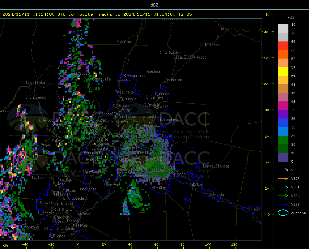Click the white VBCP arrow legend icon
The image size is (309, 249).
(283, 170)
